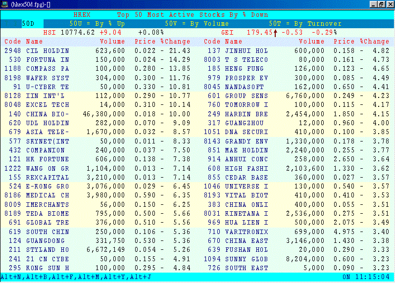
Task: Select the 619 SOUTH CHIN row
Action: tap(97, 232)
